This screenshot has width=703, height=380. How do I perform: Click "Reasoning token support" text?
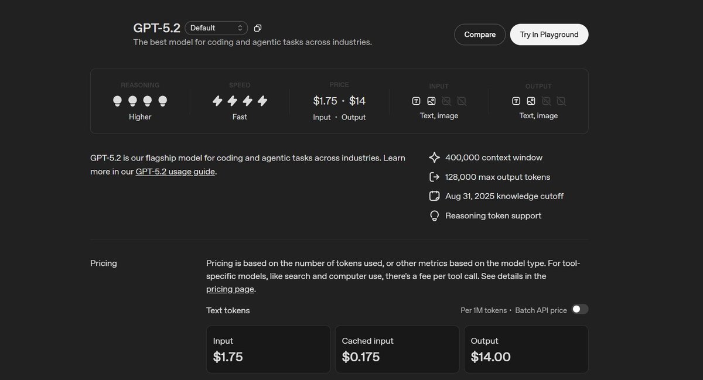(493, 215)
